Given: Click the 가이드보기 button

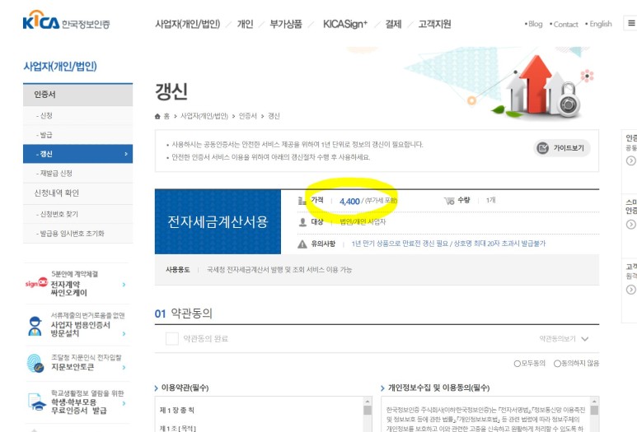Looking at the screenshot, I should pyautogui.click(x=562, y=148).
